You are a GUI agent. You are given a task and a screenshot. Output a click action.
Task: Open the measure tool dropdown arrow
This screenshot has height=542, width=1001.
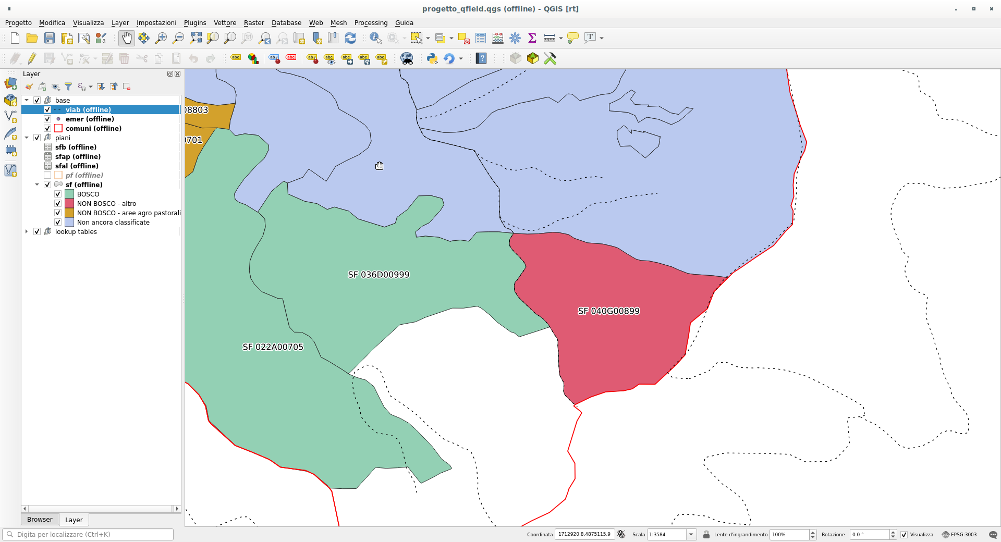pos(561,38)
